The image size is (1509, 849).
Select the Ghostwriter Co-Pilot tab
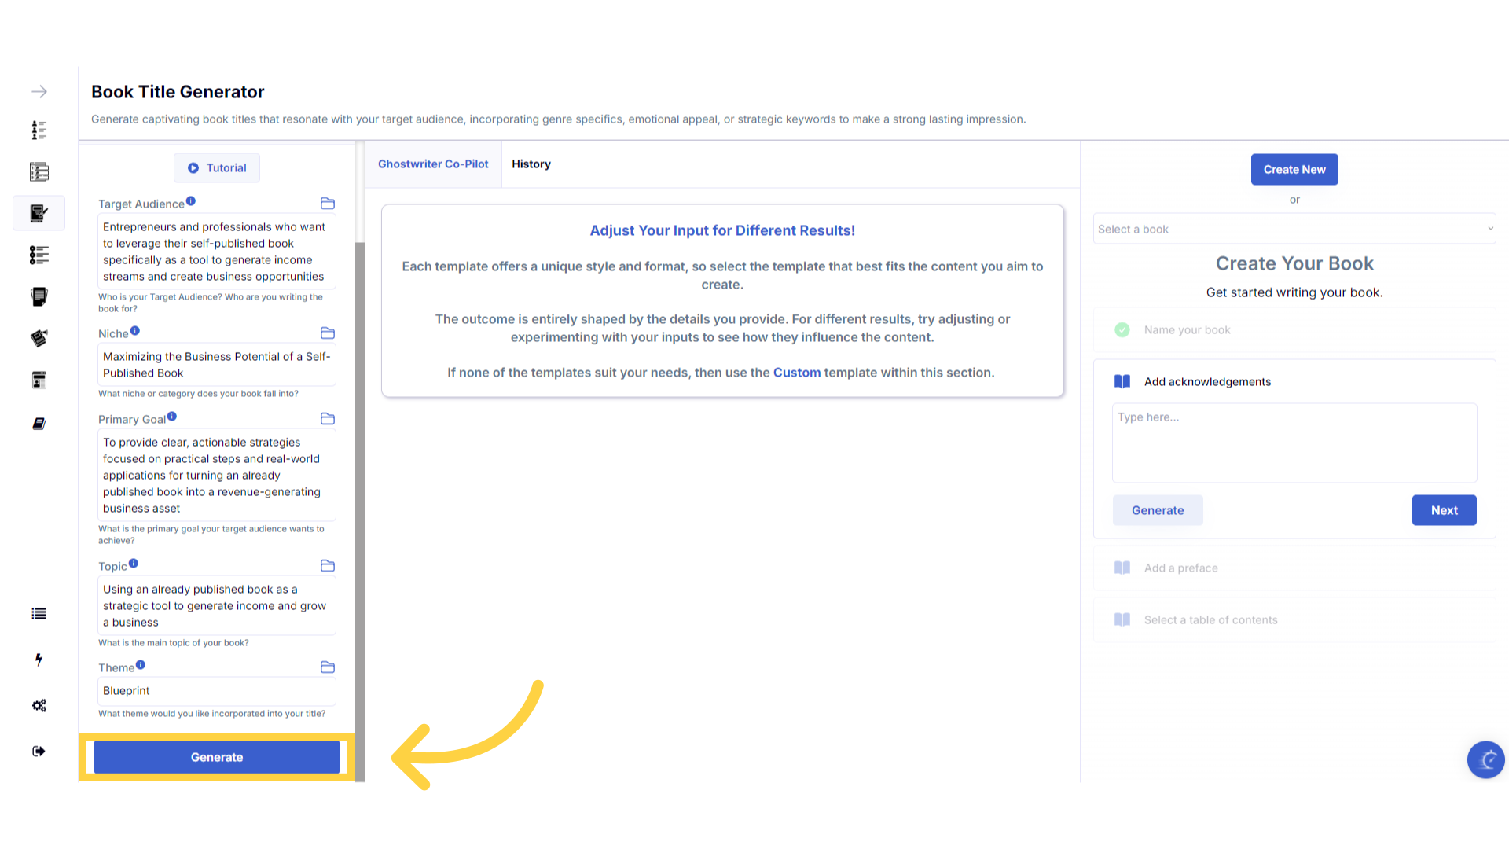point(433,164)
